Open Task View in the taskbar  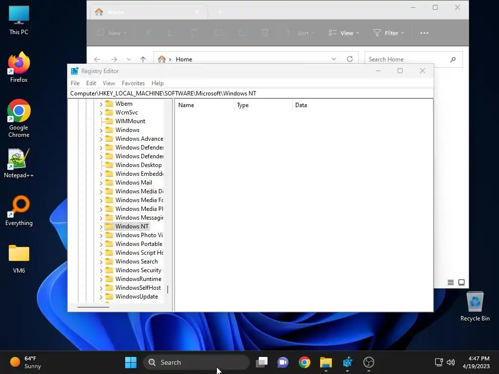point(262,362)
